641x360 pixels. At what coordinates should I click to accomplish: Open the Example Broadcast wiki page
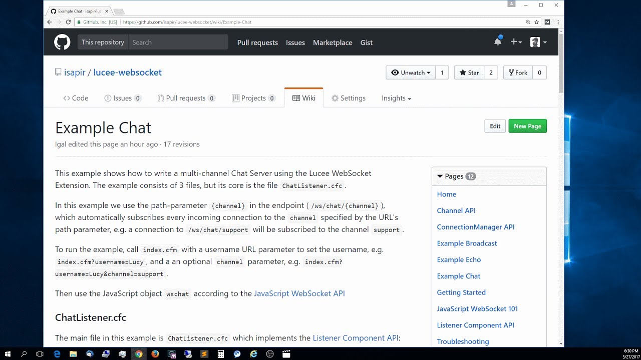pos(467,243)
